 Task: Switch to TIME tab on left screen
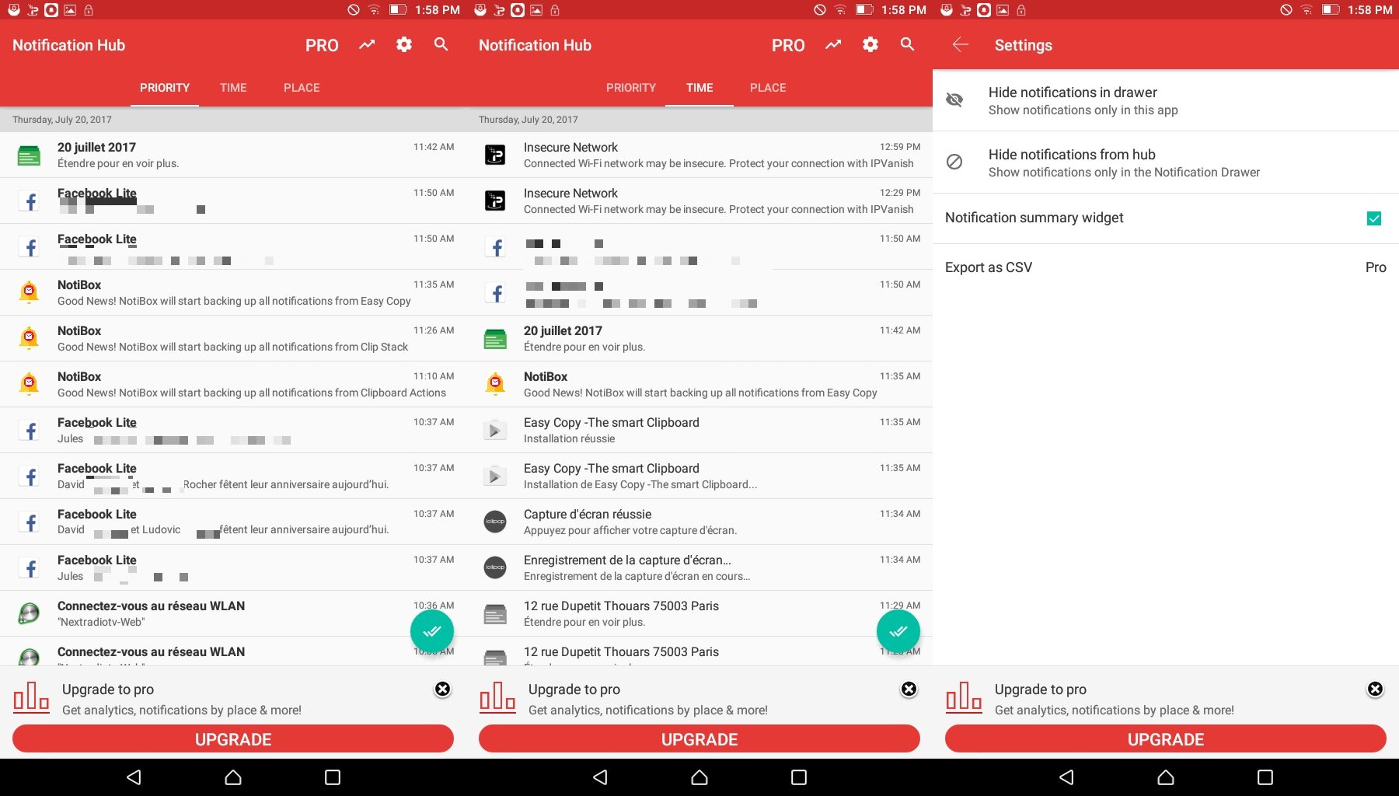pyautogui.click(x=233, y=88)
